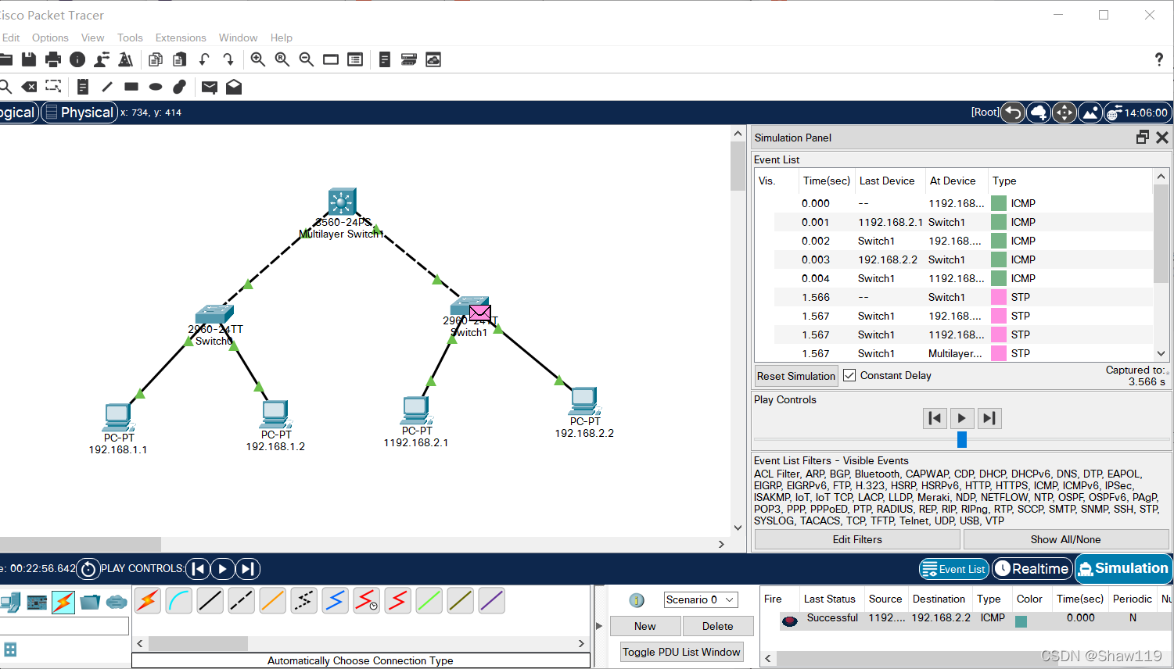Image resolution: width=1174 pixels, height=669 pixels.
Task: Click the simulation speed slider handle
Action: click(x=962, y=439)
